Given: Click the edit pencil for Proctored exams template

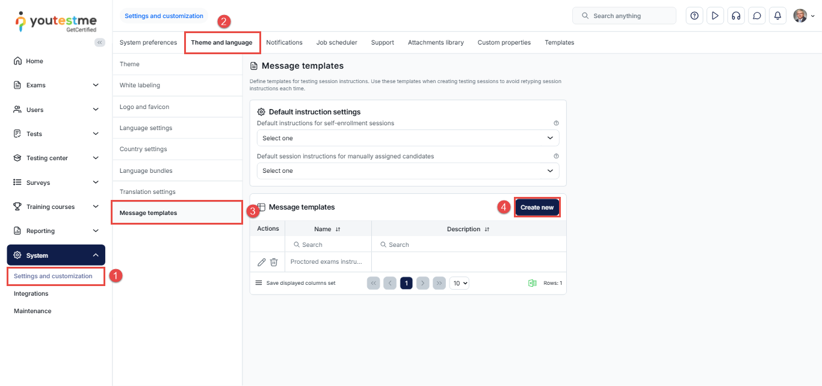Looking at the screenshot, I should [261, 262].
